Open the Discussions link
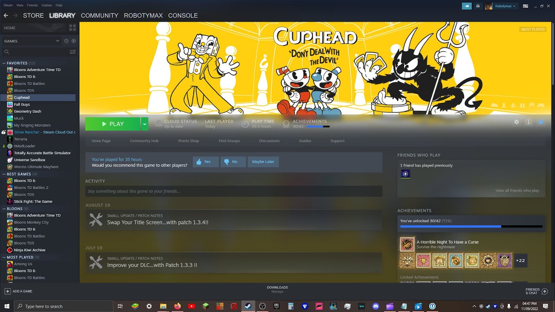Image resolution: width=555 pixels, height=312 pixels. (x=269, y=141)
